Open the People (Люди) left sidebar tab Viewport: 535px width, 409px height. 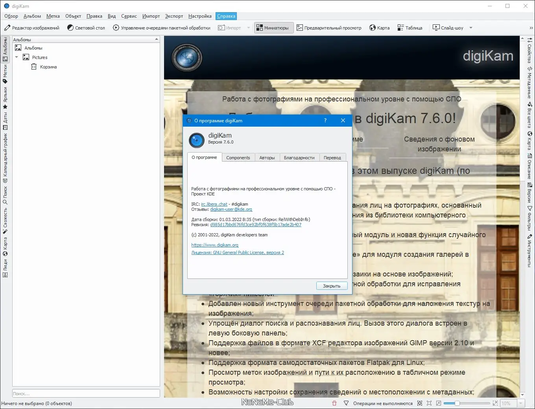click(5, 268)
